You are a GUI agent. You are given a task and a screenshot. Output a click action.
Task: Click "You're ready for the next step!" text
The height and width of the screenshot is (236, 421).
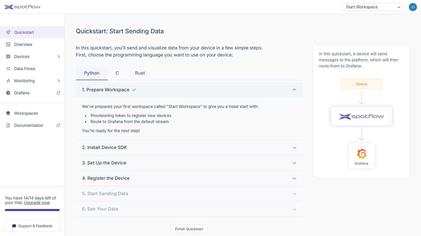point(111,131)
